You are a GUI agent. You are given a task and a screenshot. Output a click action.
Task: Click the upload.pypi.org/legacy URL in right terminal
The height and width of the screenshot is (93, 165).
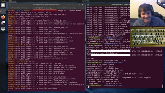click(x=127, y=47)
